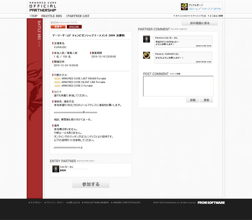Viewport: 252px width, 220px height.
Task: Select the tournament title 決勝戦 heading
Action: pyautogui.click(x=88, y=35)
